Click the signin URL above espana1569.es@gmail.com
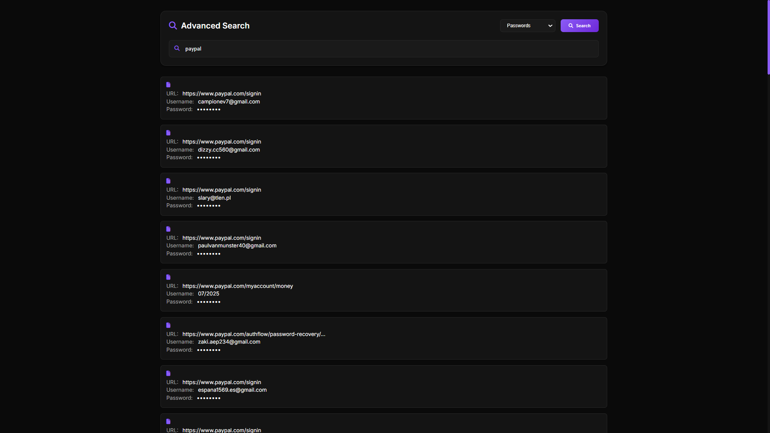Image resolution: width=770 pixels, height=433 pixels. click(222, 382)
